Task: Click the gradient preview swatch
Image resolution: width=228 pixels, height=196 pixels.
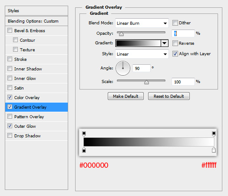Action: [138, 43]
